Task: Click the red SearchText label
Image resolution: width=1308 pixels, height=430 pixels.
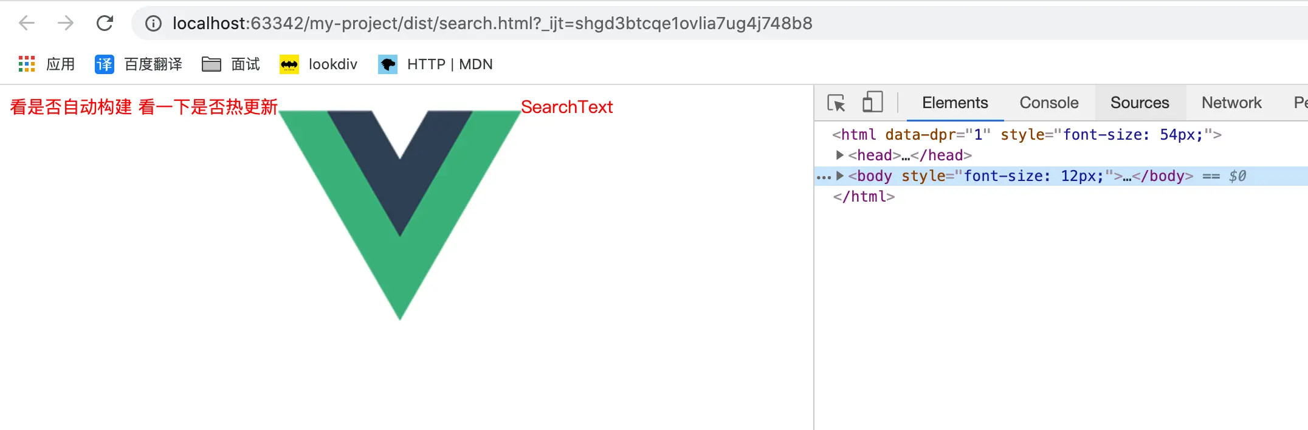Action: click(x=566, y=107)
